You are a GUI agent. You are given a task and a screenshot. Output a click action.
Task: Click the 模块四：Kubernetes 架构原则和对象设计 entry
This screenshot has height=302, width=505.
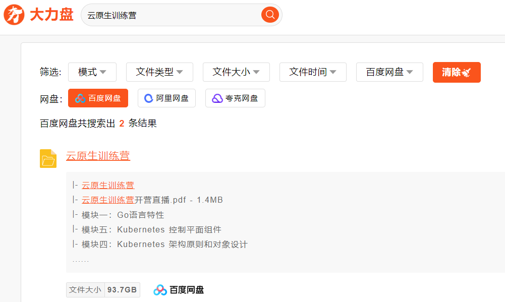164,245
